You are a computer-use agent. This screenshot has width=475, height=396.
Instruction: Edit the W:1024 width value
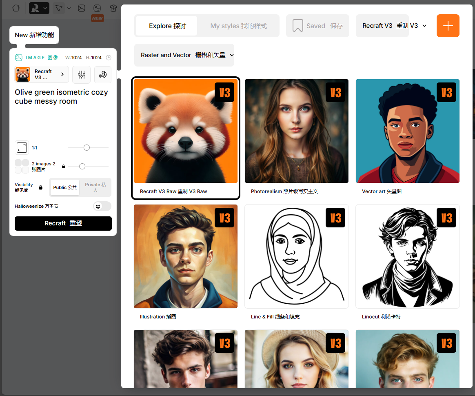pos(73,58)
